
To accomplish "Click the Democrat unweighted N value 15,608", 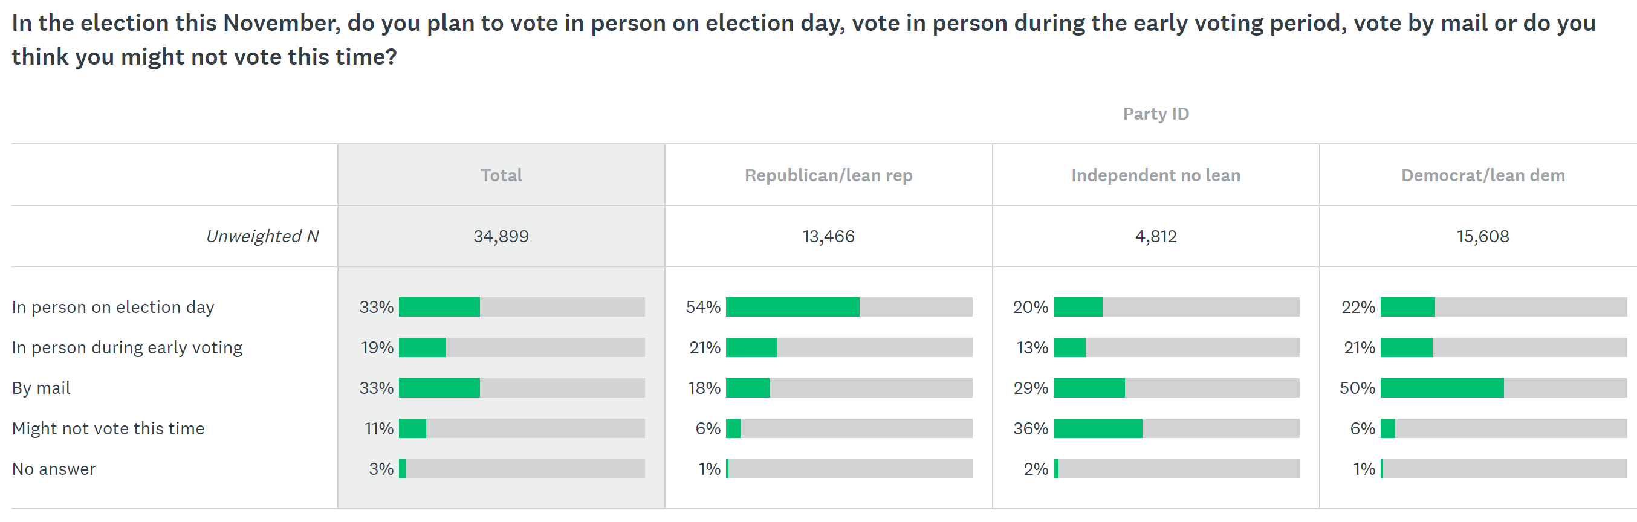I will point(1483,236).
